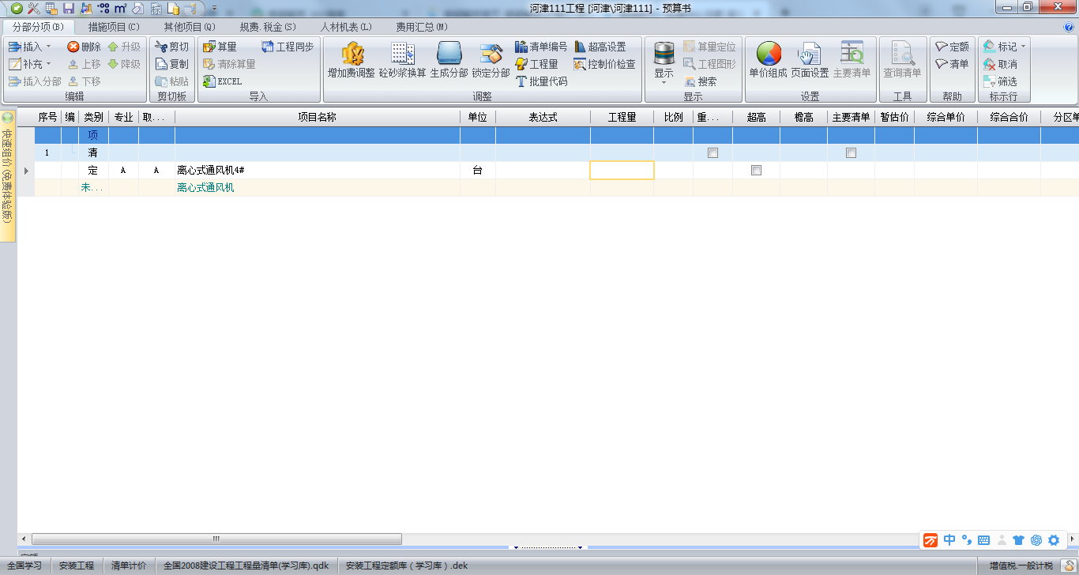Switch to 其他项目(Q) tab

190,27
